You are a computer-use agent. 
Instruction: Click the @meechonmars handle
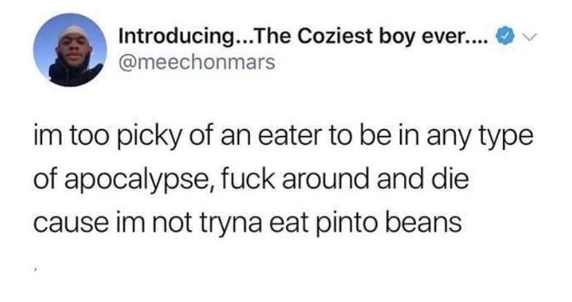(x=197, y=62)
